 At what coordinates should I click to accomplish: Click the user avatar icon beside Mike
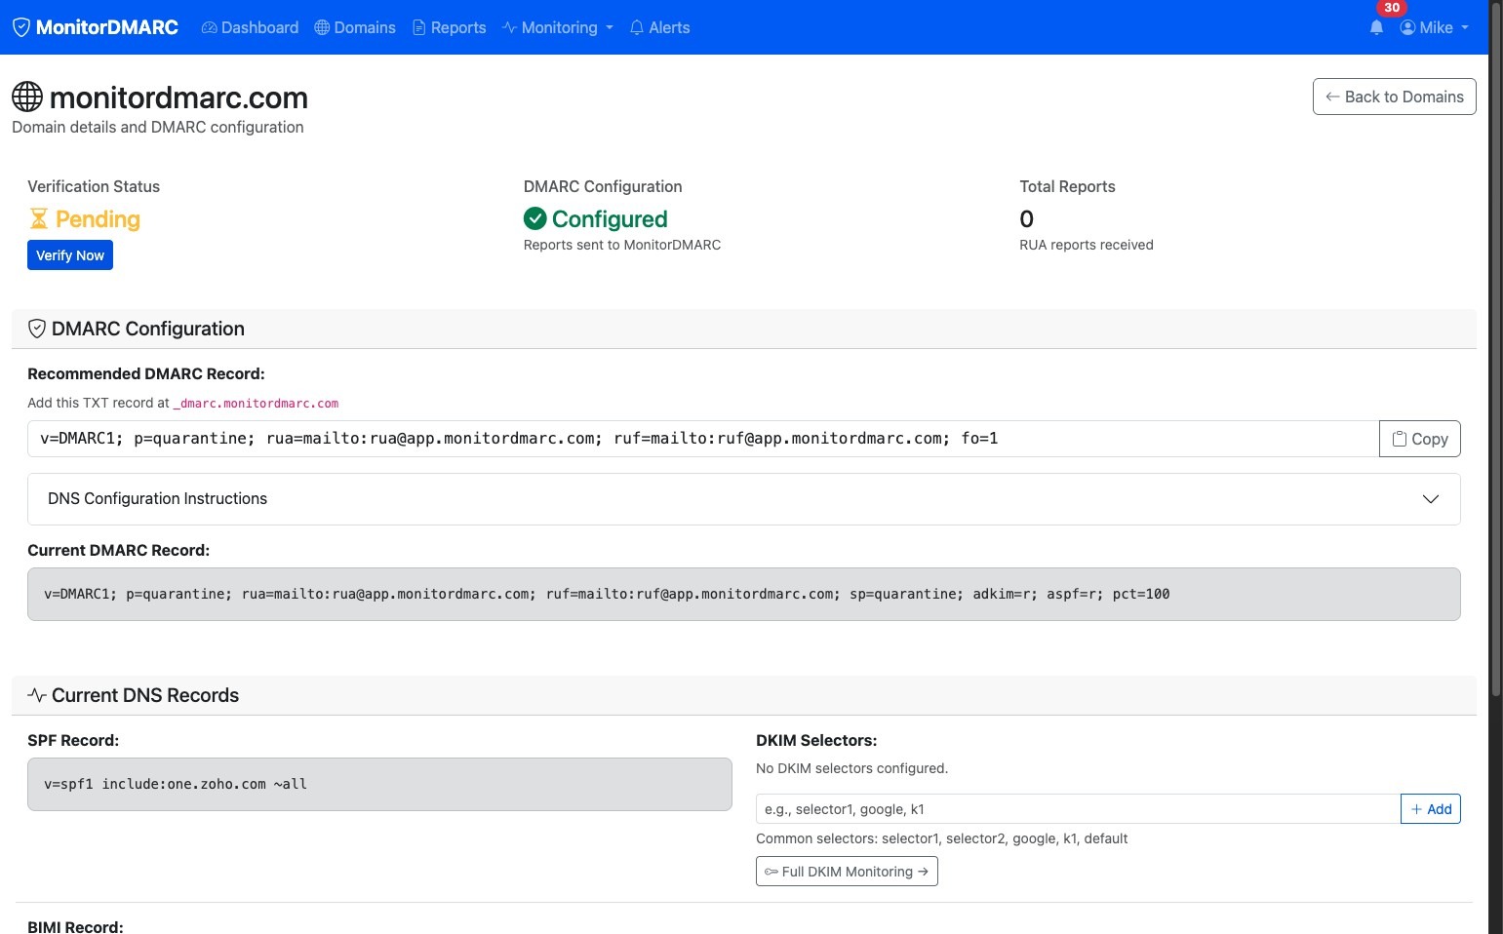coord(1407,27)
